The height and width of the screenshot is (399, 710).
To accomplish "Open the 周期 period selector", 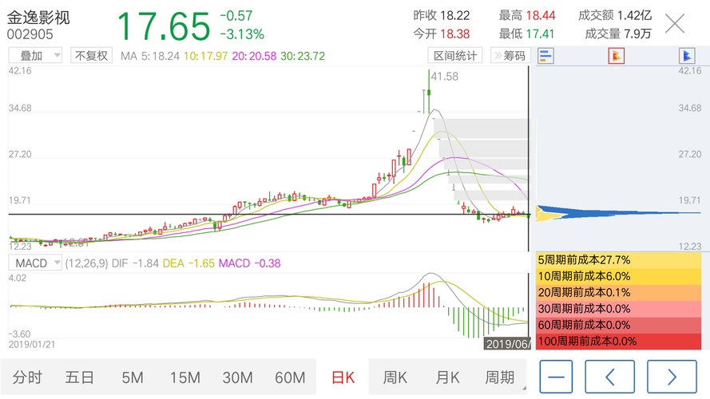I will (500, 377).
